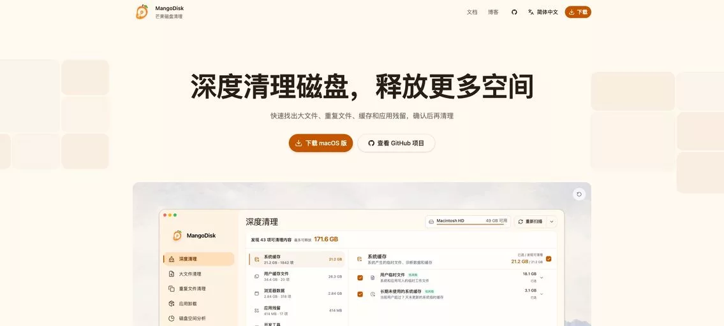Click the 49 GB 可用 free space label
Image resolution: width=724 pixels, height=326 pixels.
[496, 221]
